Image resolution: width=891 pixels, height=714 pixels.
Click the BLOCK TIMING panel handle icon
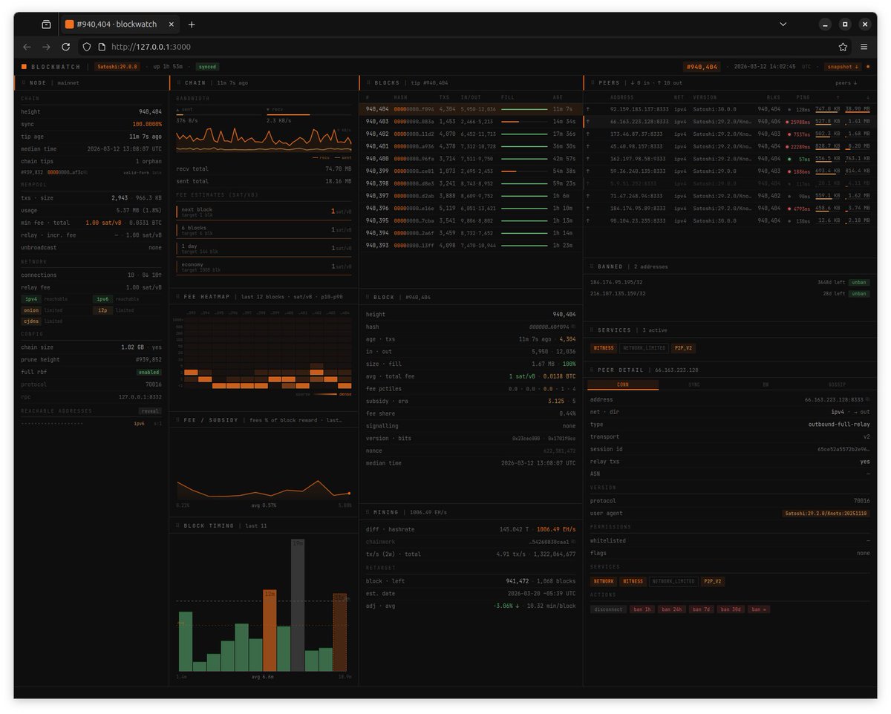tap(178, 525)
